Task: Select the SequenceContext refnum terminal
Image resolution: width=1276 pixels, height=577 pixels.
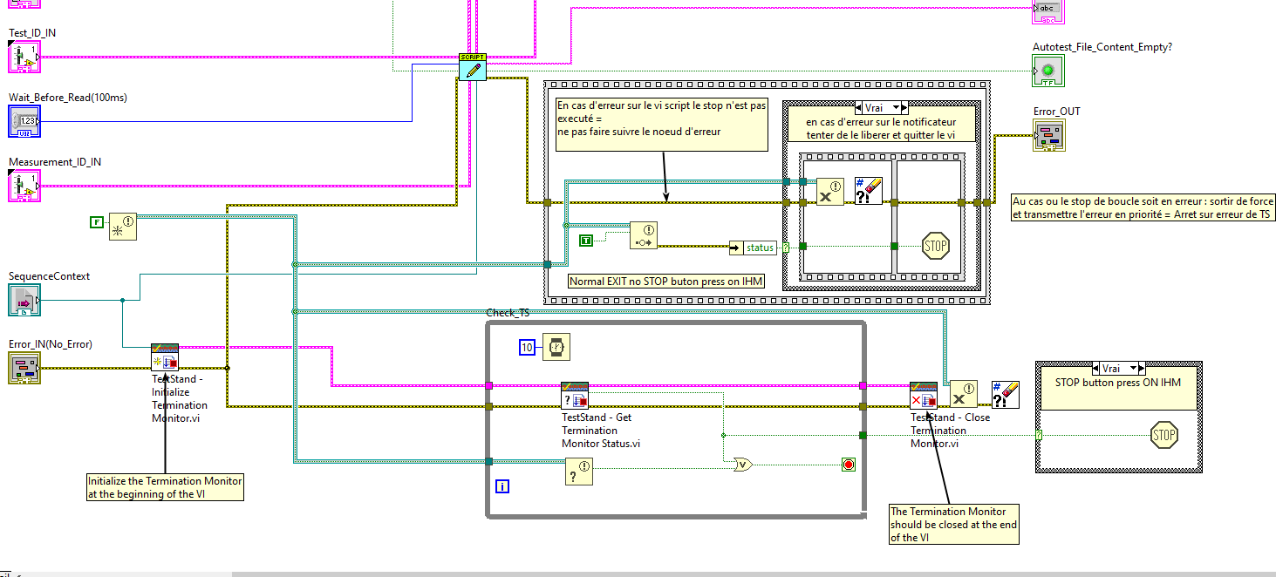Action: (24, 300)
